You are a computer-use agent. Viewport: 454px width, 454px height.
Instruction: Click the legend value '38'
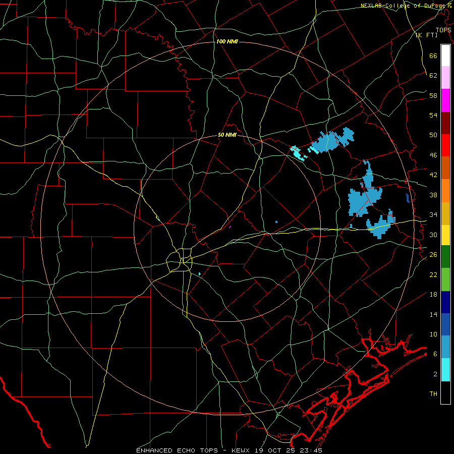(x=433, y=195)
